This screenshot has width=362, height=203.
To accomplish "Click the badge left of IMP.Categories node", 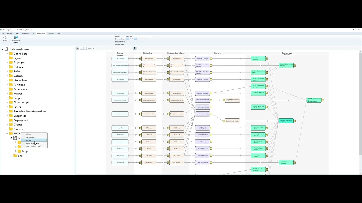I will [141, 59].
